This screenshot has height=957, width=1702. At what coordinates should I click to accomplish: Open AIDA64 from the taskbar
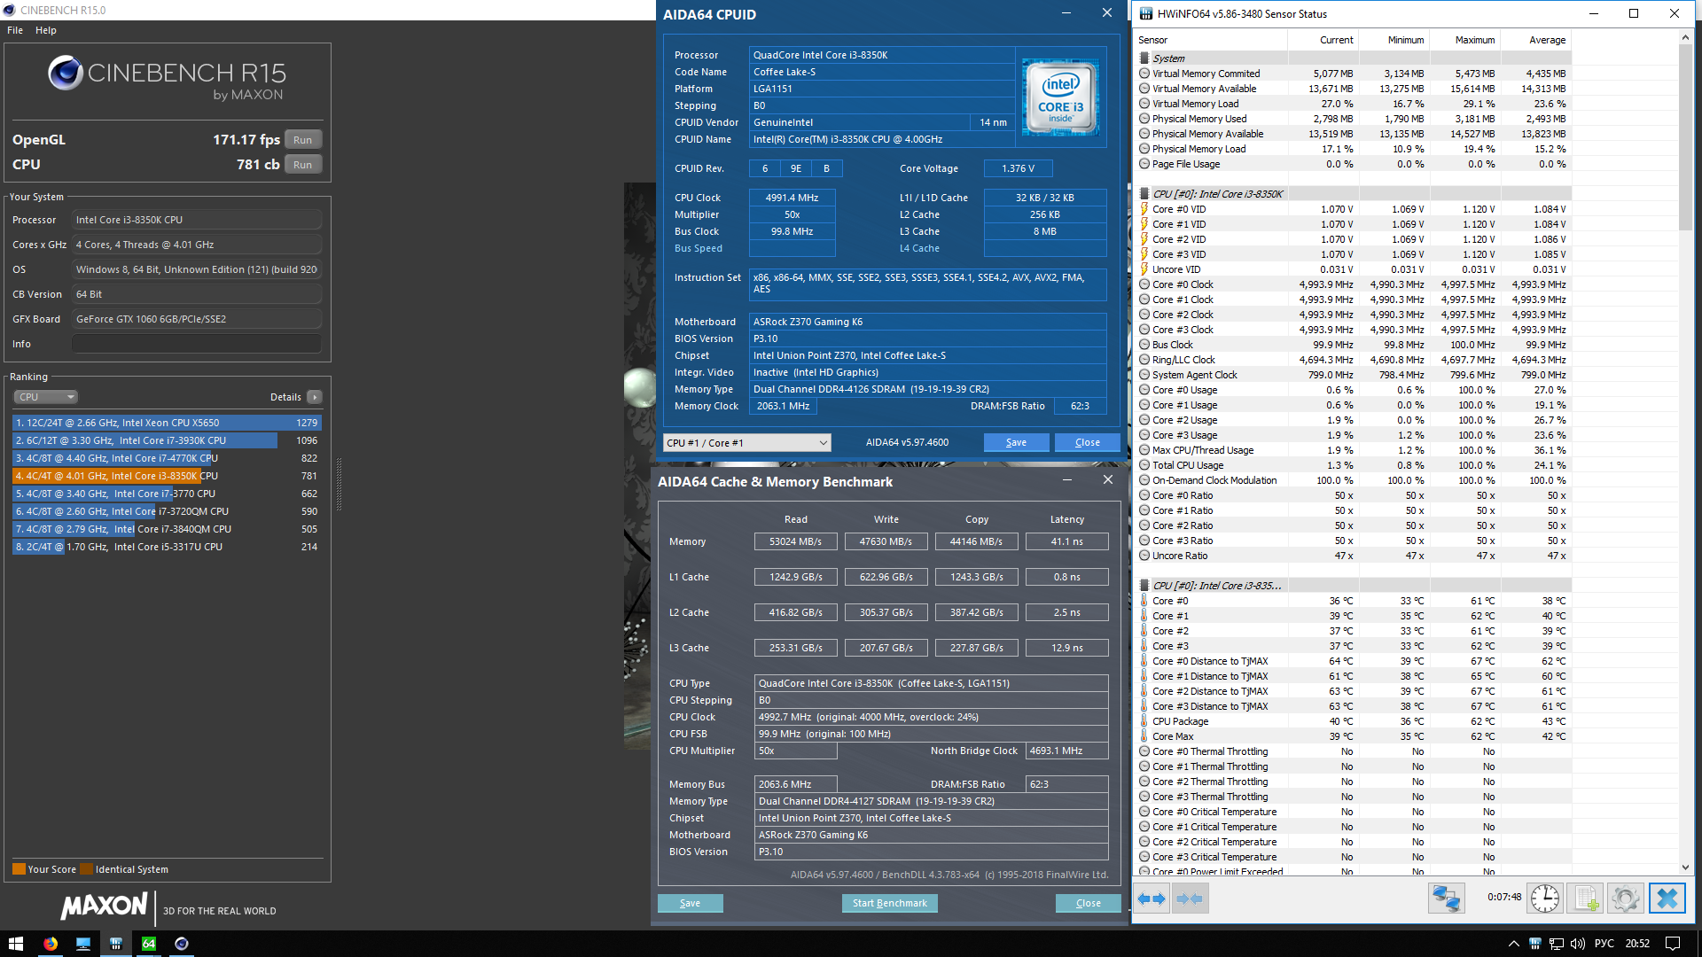tap(149, 944)
